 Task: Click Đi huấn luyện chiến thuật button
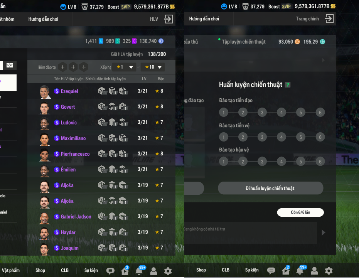[271, 188]
